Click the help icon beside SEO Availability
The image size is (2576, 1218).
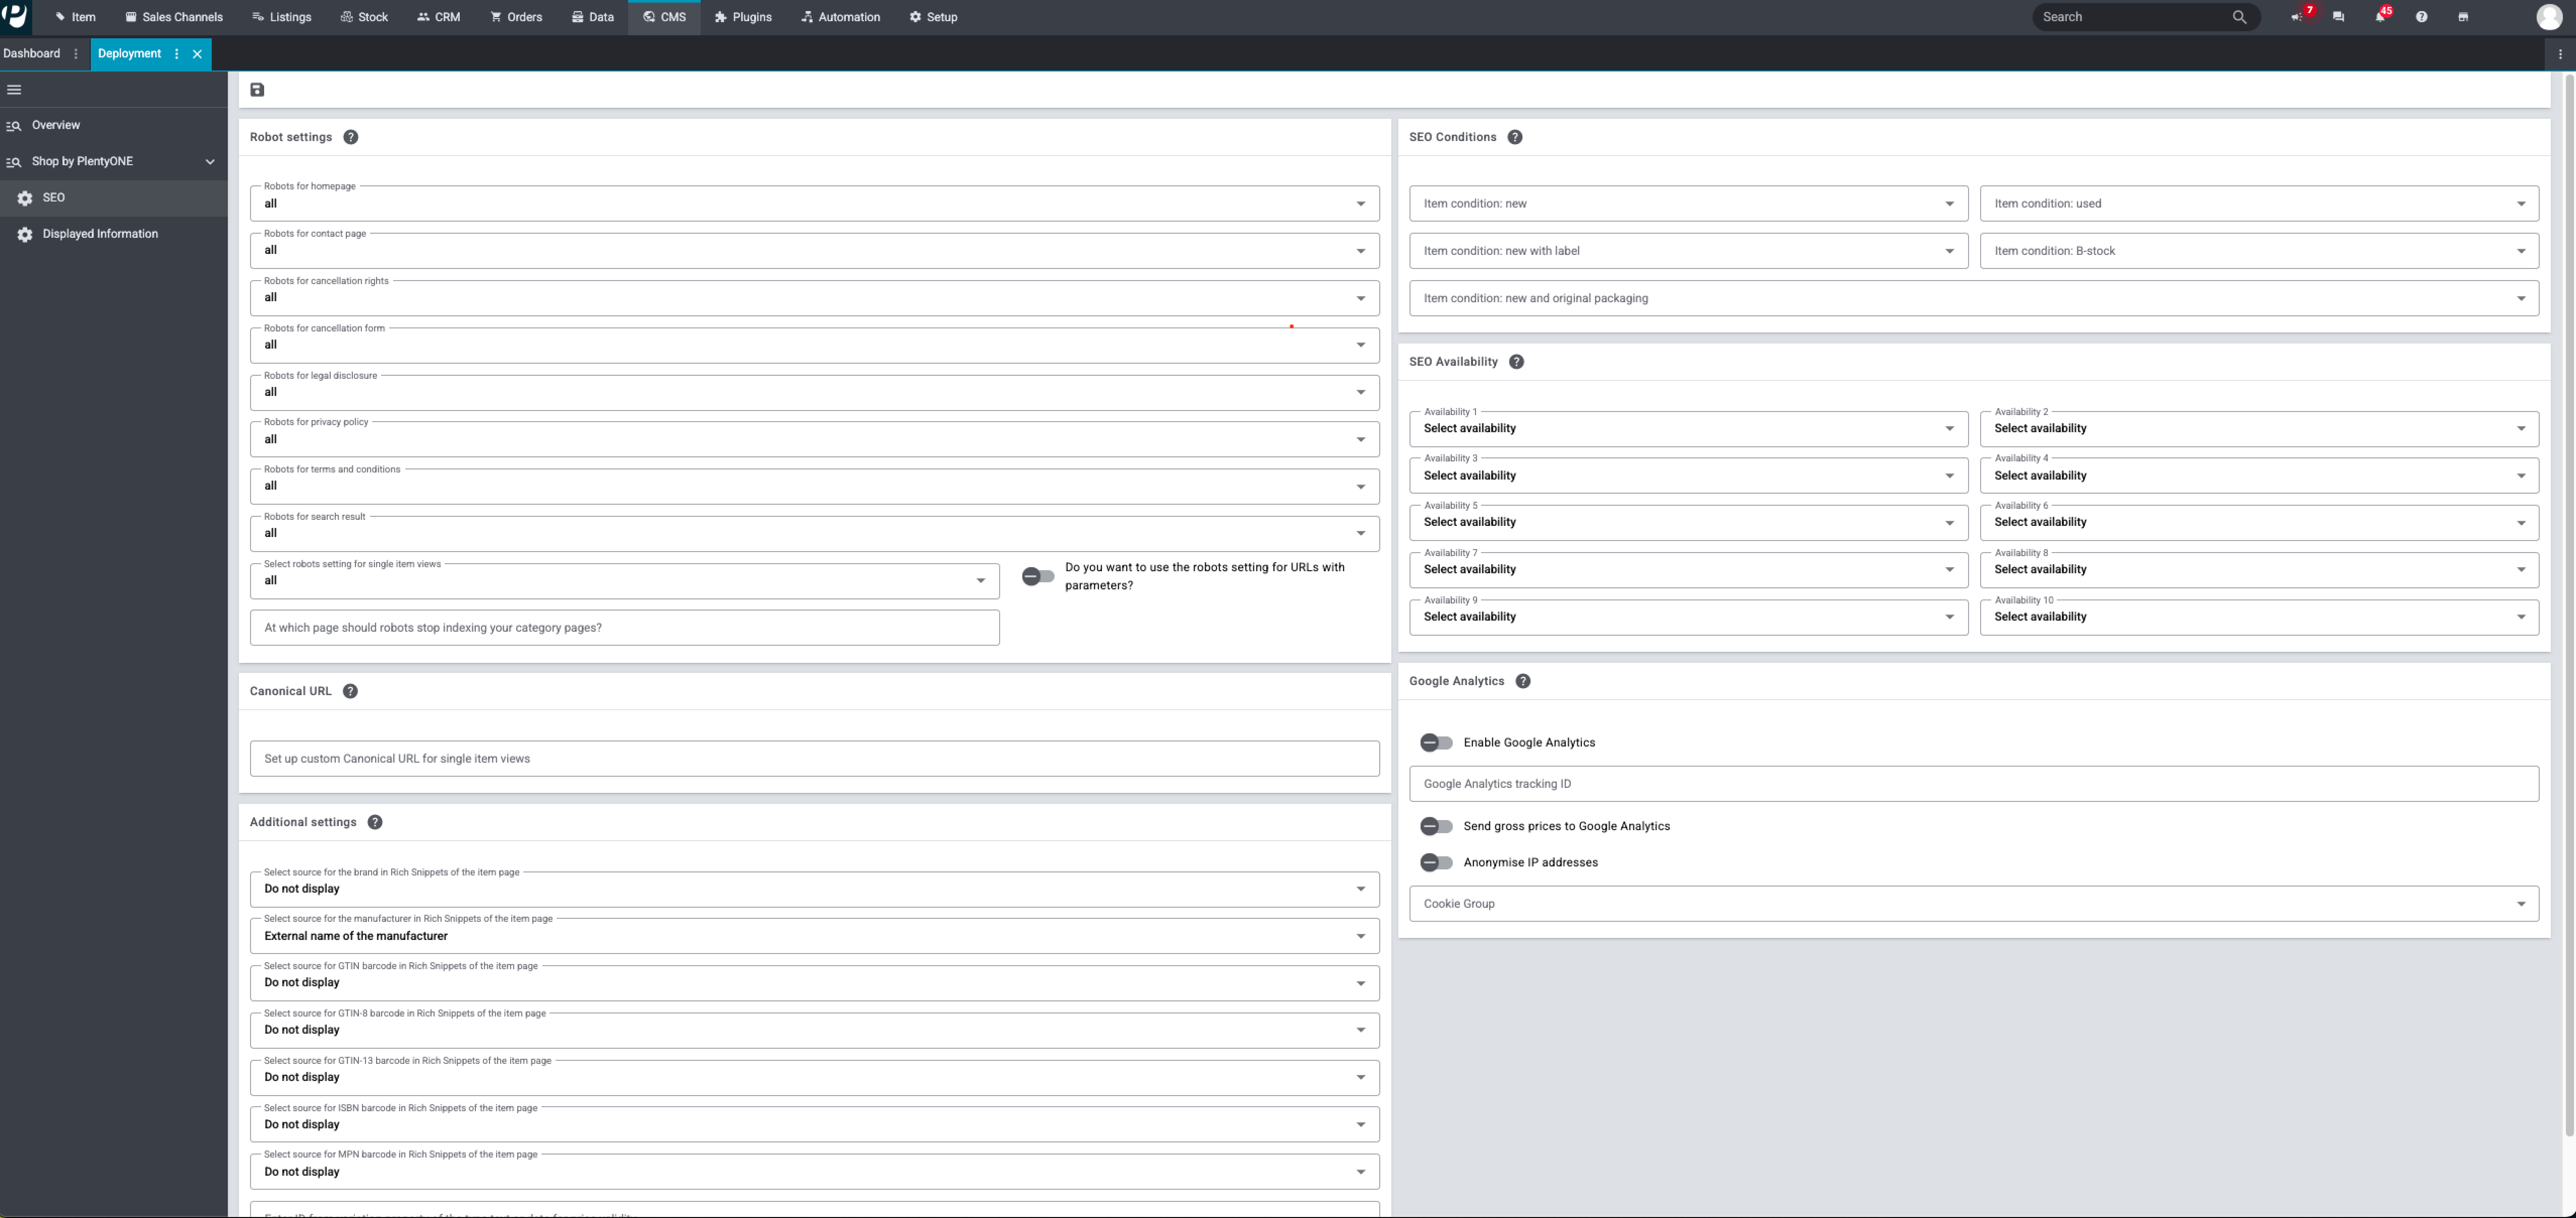1516,362
